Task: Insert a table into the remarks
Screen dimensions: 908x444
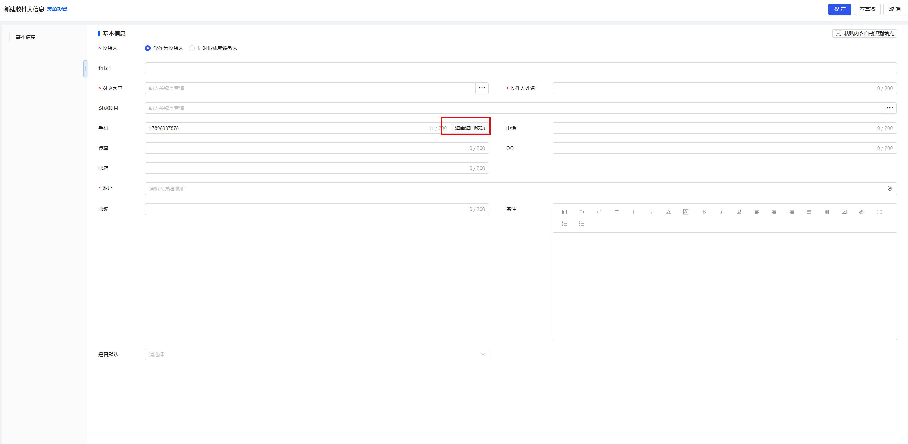Action: (x=826, y=212)
